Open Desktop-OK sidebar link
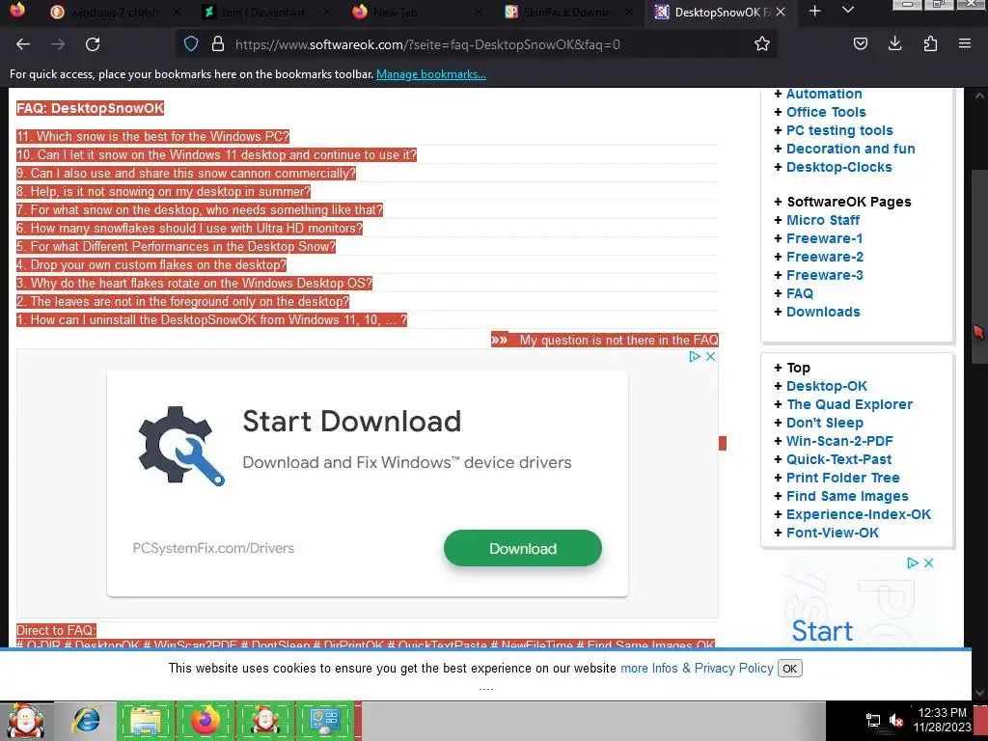 tap(827, 386)
